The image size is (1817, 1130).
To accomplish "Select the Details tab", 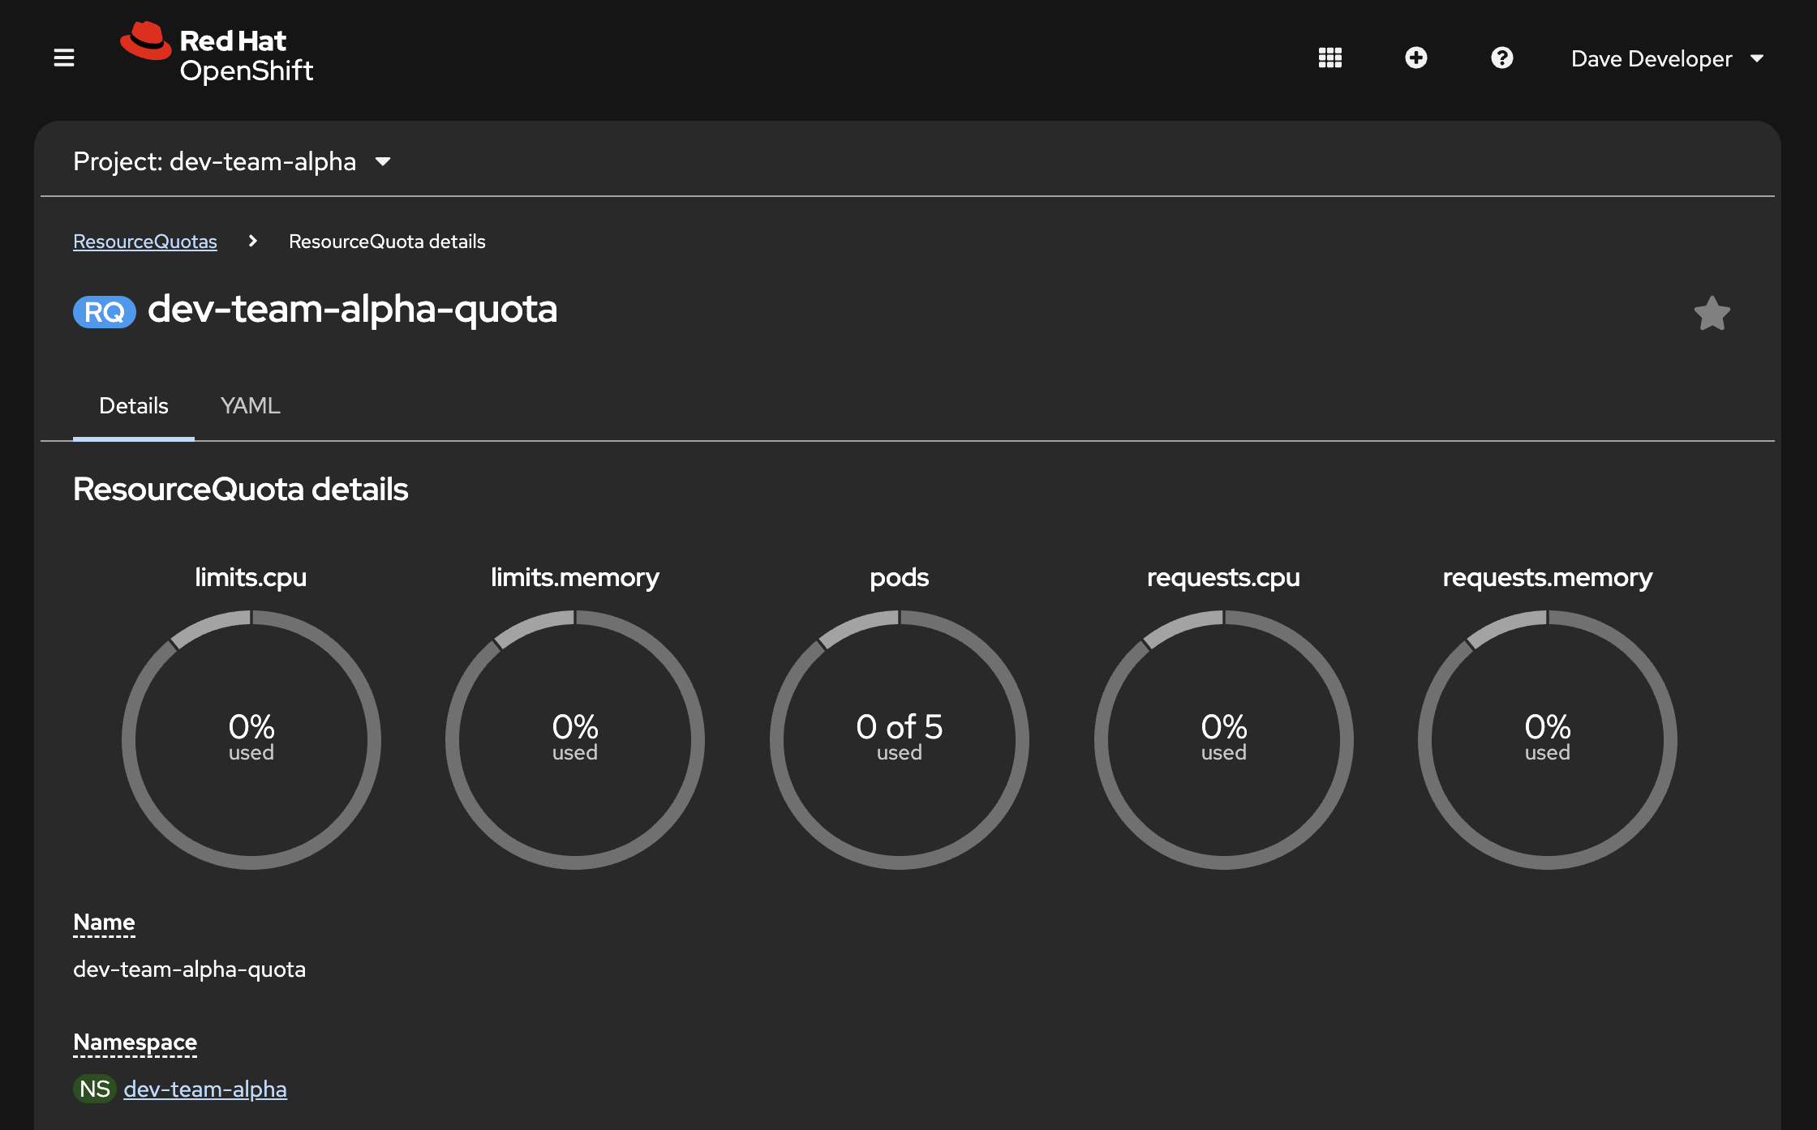I will pyautogui.click(x=134, y=405).
